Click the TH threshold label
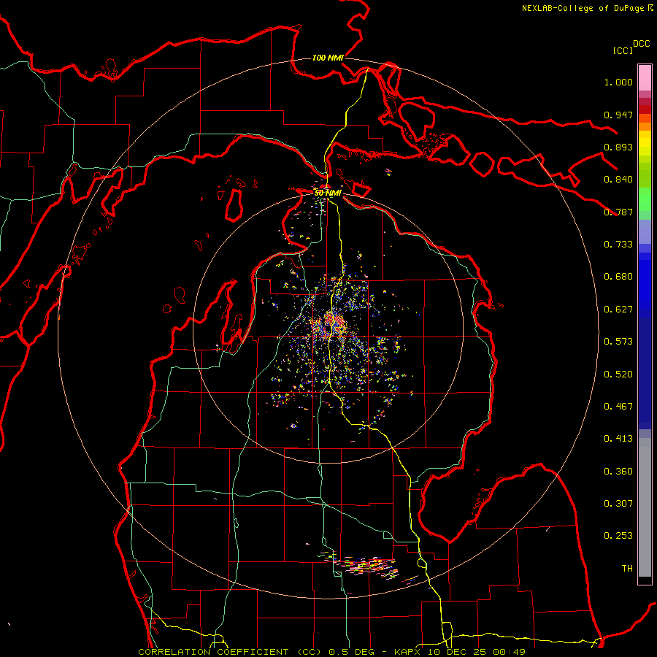The height and width of the screenshot is (657, 657). coord(627,569)
